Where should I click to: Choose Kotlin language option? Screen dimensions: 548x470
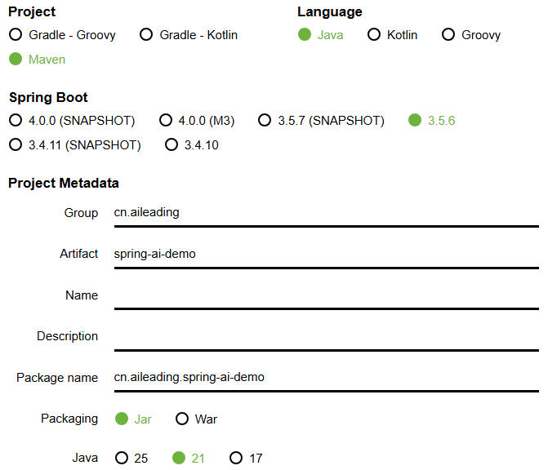(x=374, y=35)
